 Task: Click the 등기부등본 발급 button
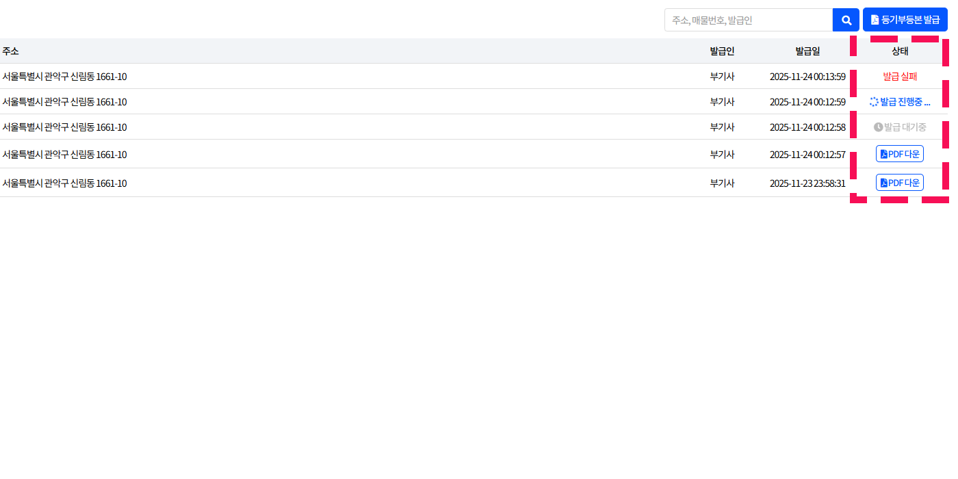click(905, 20)
